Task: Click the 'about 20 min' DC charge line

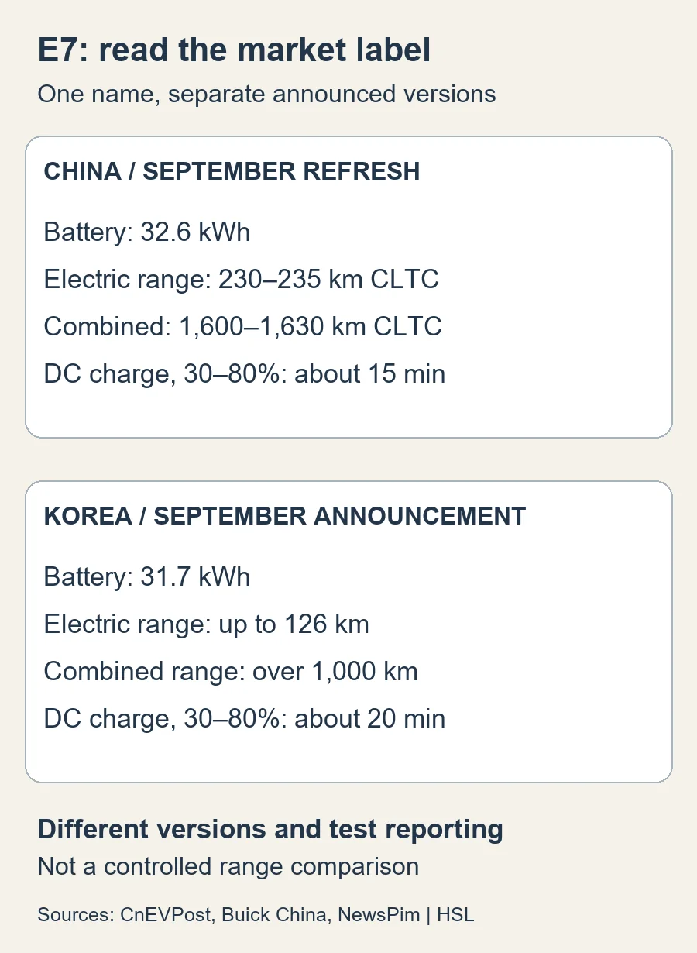Action: coord(244,718)
